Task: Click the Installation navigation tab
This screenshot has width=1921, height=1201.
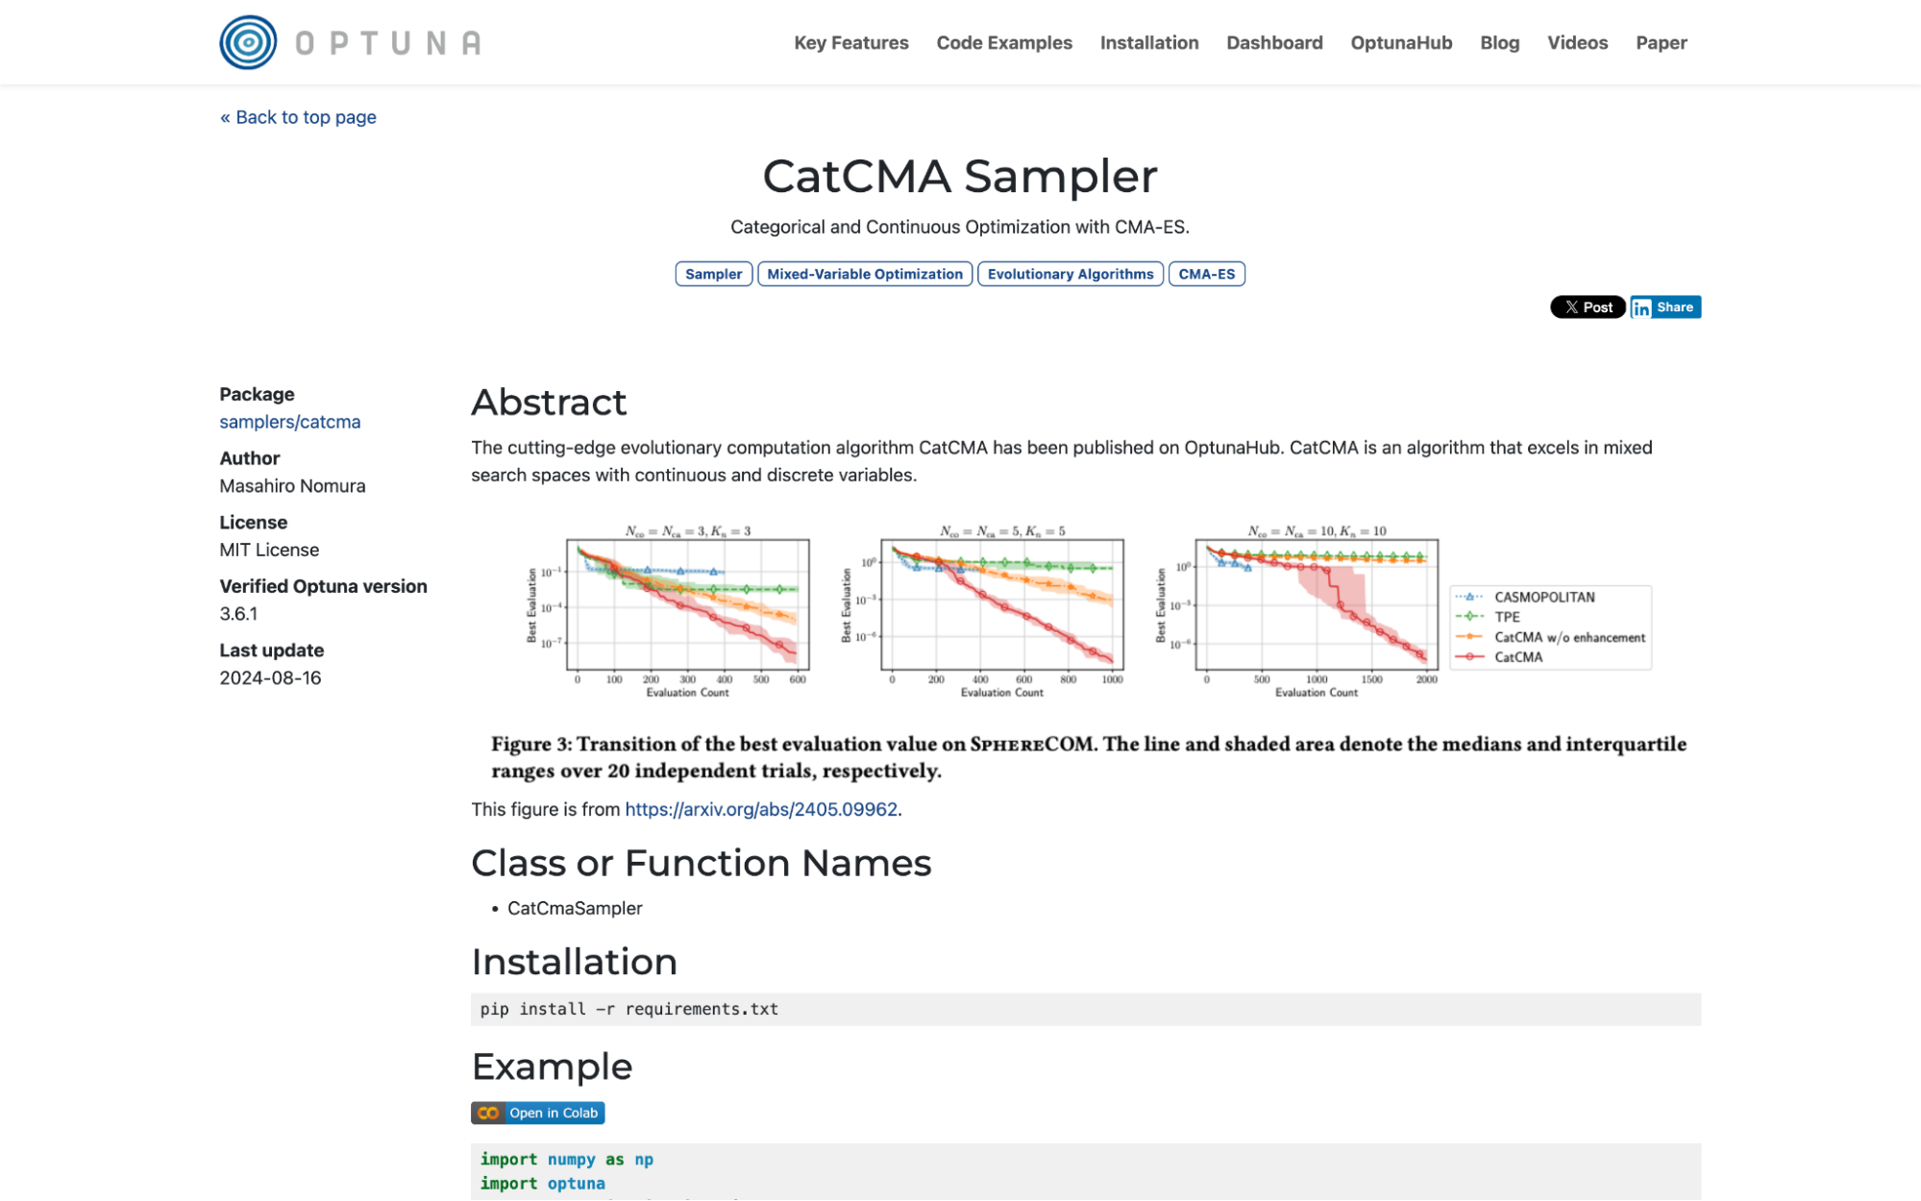Action: (1150, 43)
